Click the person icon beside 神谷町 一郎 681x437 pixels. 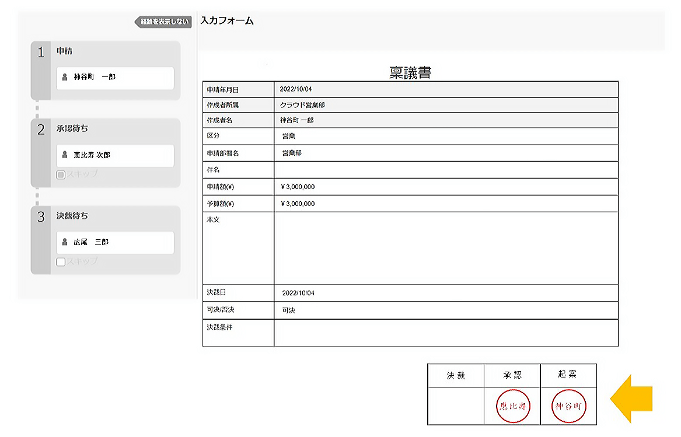click(x=65, y=77)
